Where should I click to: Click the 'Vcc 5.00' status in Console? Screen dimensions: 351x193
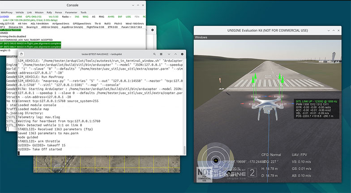tap(54, 17)
